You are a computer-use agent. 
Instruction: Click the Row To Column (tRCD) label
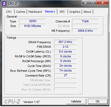pyautogui.click(x=36, y=90)
